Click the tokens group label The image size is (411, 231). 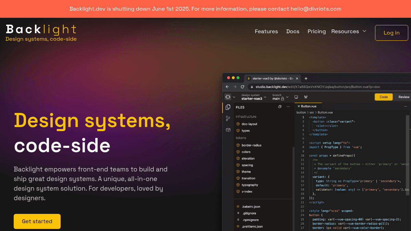pos(241,138)
